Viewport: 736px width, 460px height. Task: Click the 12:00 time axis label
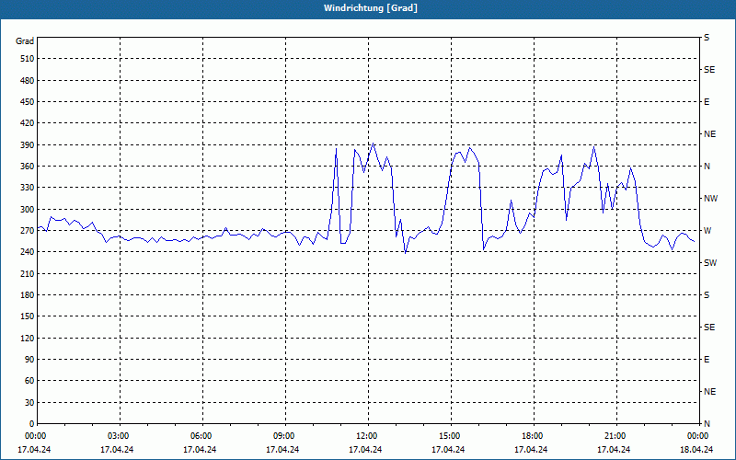coord(368,436)
